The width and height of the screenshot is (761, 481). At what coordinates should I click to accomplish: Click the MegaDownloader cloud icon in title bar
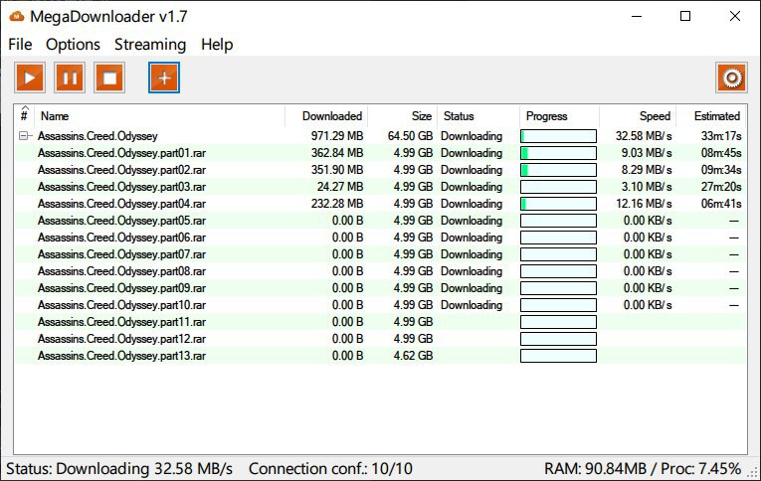click(16, 16)
